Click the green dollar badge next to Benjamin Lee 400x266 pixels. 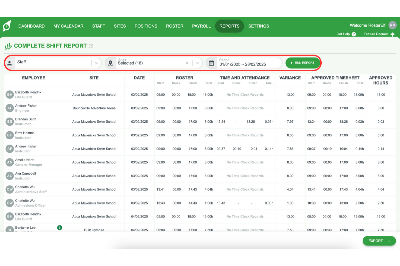click(60, 227)
